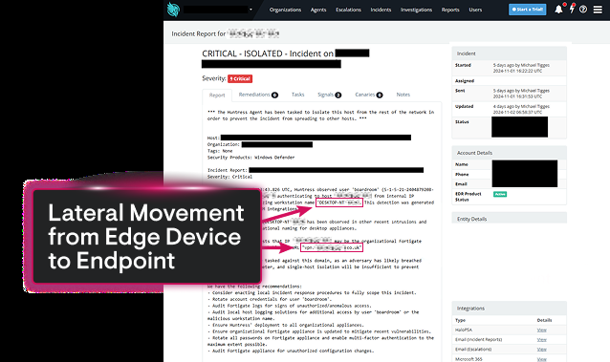Click the "Tags: None" report line

220,151
